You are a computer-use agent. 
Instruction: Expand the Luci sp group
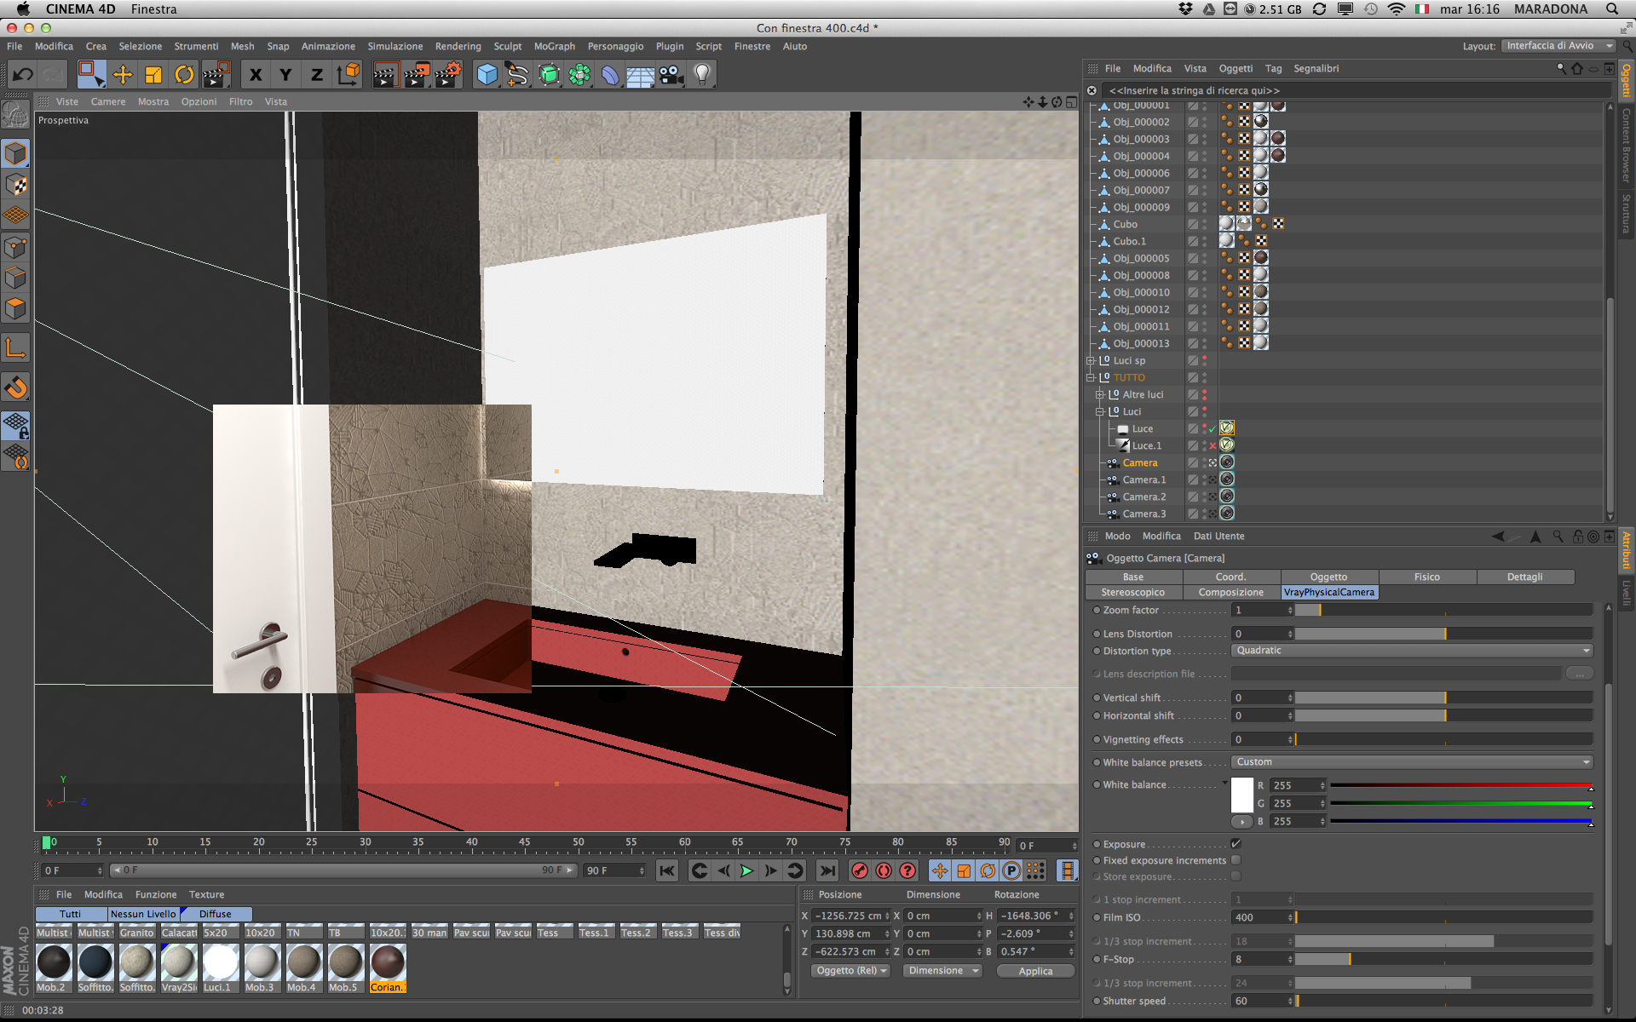click(x=1090, y=361)
